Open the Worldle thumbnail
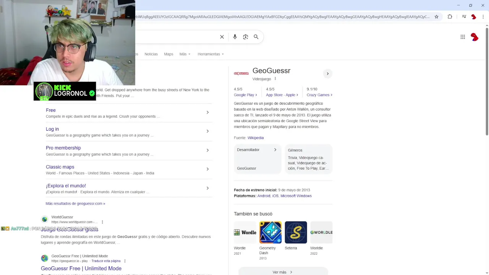The width and height of the screenshot is (489, 275). 321,232
